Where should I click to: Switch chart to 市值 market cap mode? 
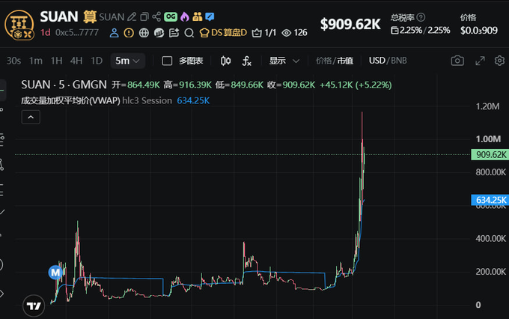point(345,61)
